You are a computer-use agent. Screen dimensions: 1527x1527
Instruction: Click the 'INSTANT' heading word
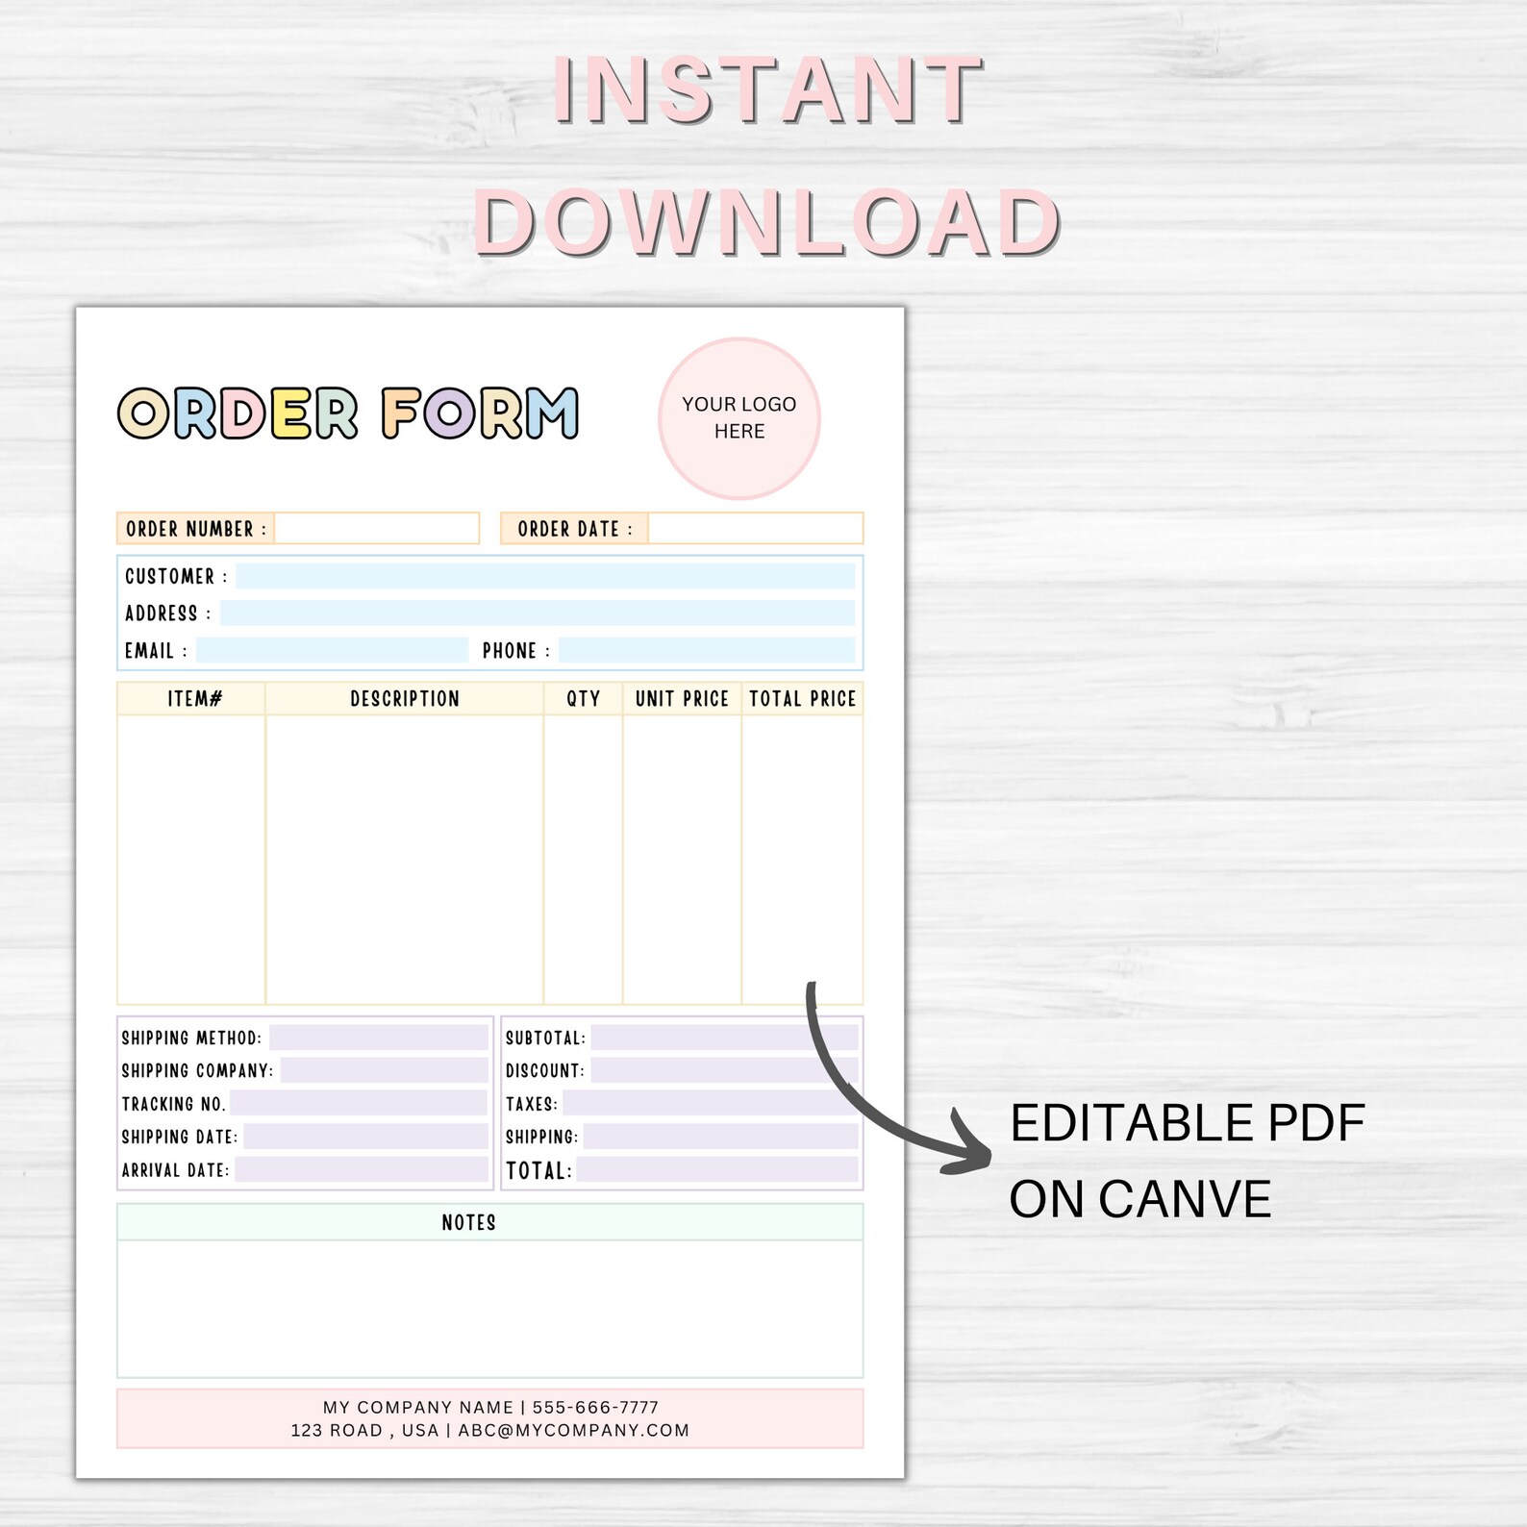767,90
